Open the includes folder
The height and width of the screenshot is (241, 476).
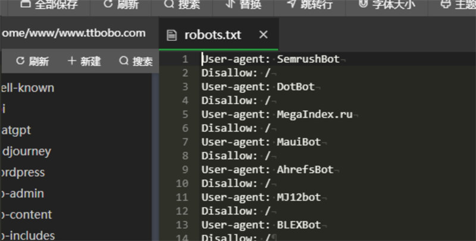pyautogui.click(x=27, y=236)
